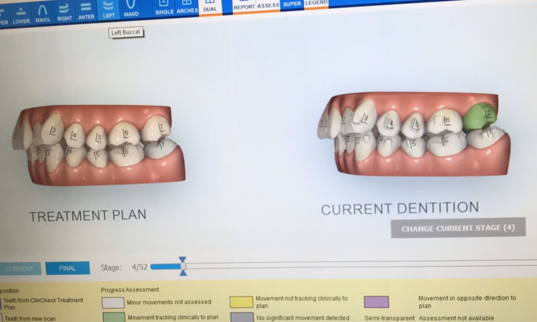This screenshot has height=322, width=537.
Task: Select the MAXIL occlusal view icon
Action: click(x=43, y=14)
